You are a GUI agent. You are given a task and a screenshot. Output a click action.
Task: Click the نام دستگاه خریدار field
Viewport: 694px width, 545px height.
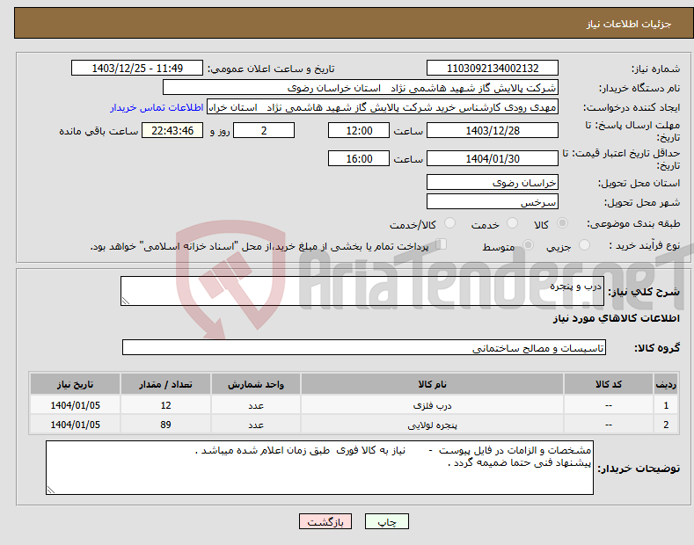tap(361, 88)
